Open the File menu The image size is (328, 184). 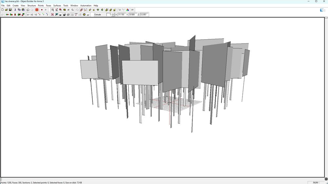pos(3,6)
